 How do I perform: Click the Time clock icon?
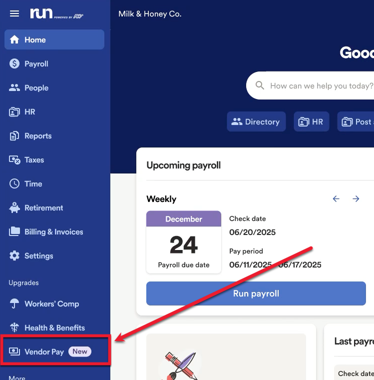(14, 184)
